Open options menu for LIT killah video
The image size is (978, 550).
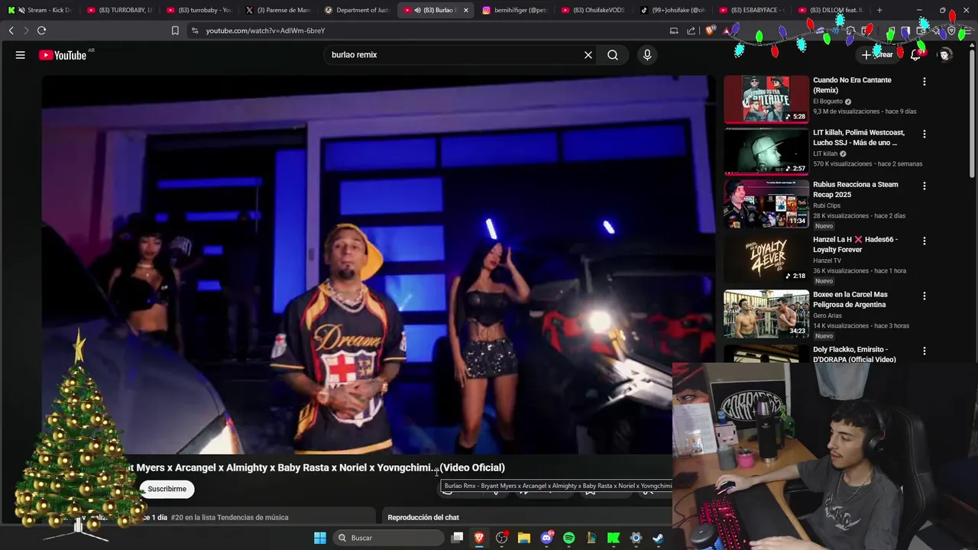tap(925, 134)
